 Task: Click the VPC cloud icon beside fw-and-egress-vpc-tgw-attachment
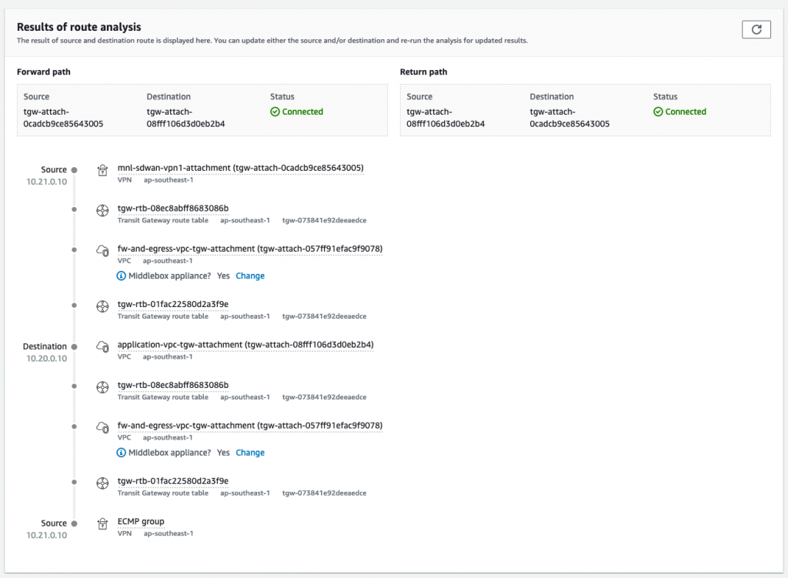pyautogui.click(x=102, y=249)
